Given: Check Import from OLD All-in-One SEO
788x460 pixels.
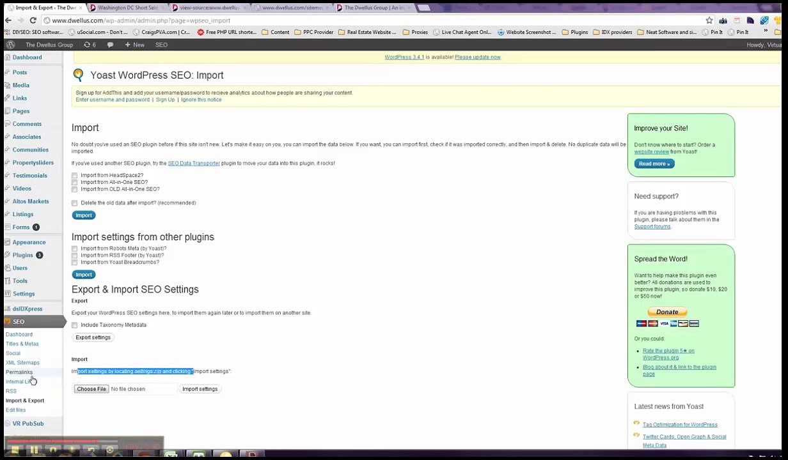Looking at the screenshot, I should click(75, 189).
